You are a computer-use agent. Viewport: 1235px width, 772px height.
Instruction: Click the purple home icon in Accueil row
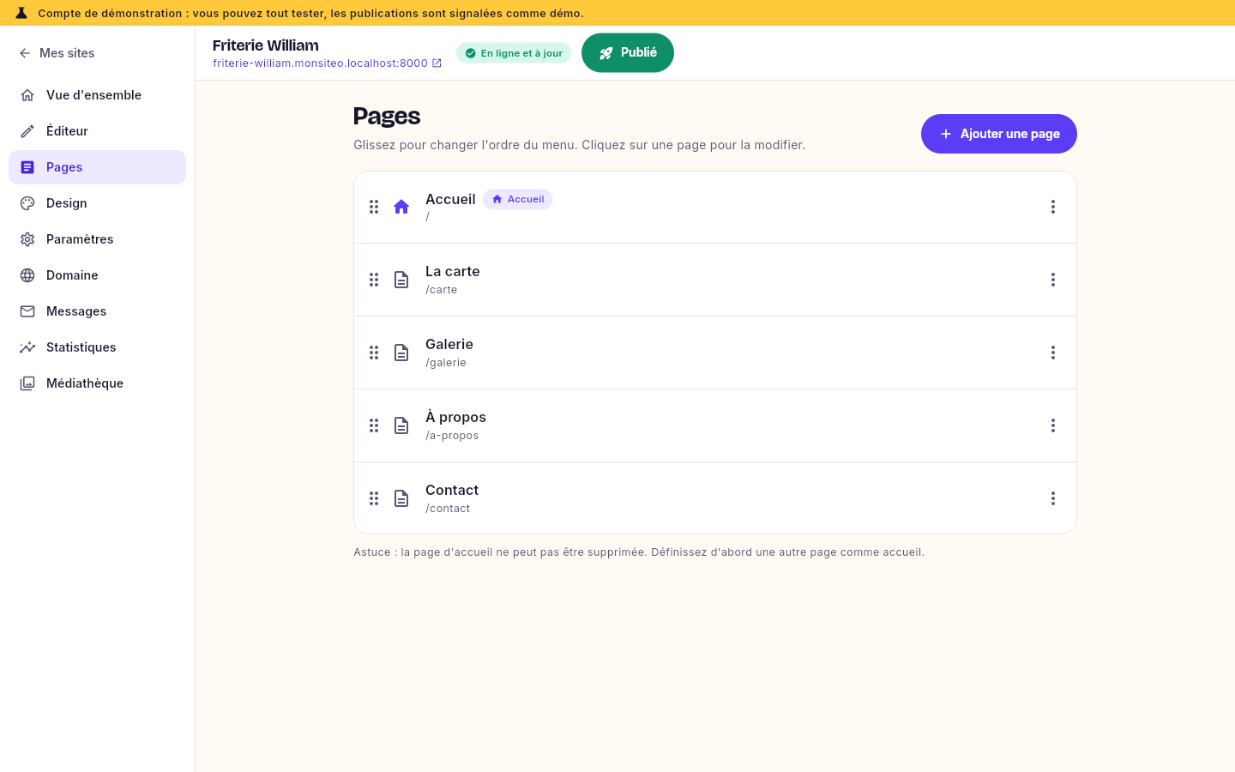pos(401,207)
